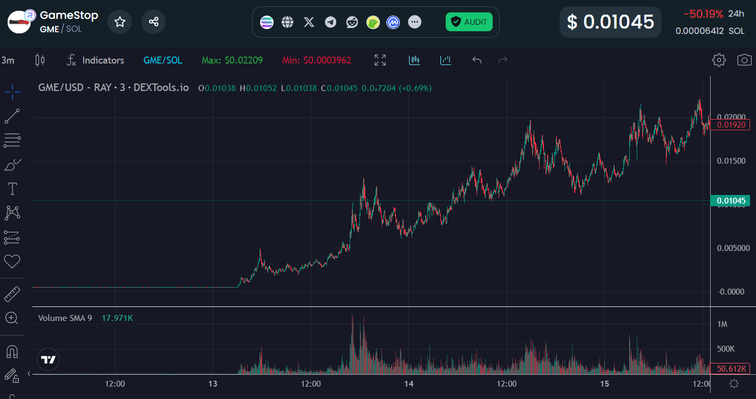Select the brush drawing tool
Viewport: 756px width, 399px height.
tap(12, 165)
